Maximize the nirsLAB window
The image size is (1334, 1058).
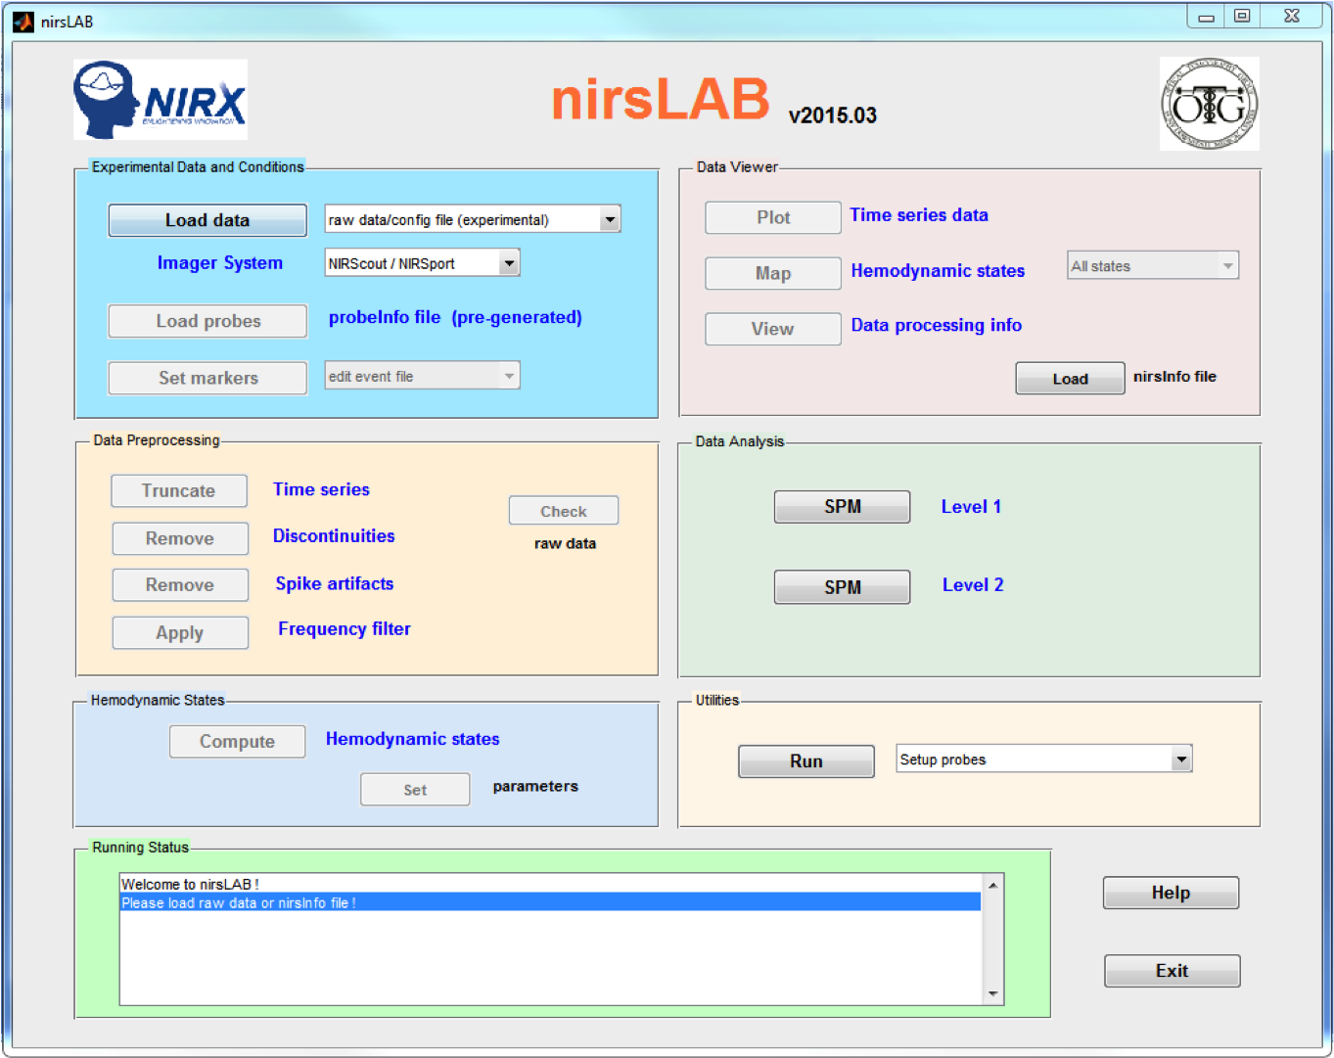point(1242,17)
